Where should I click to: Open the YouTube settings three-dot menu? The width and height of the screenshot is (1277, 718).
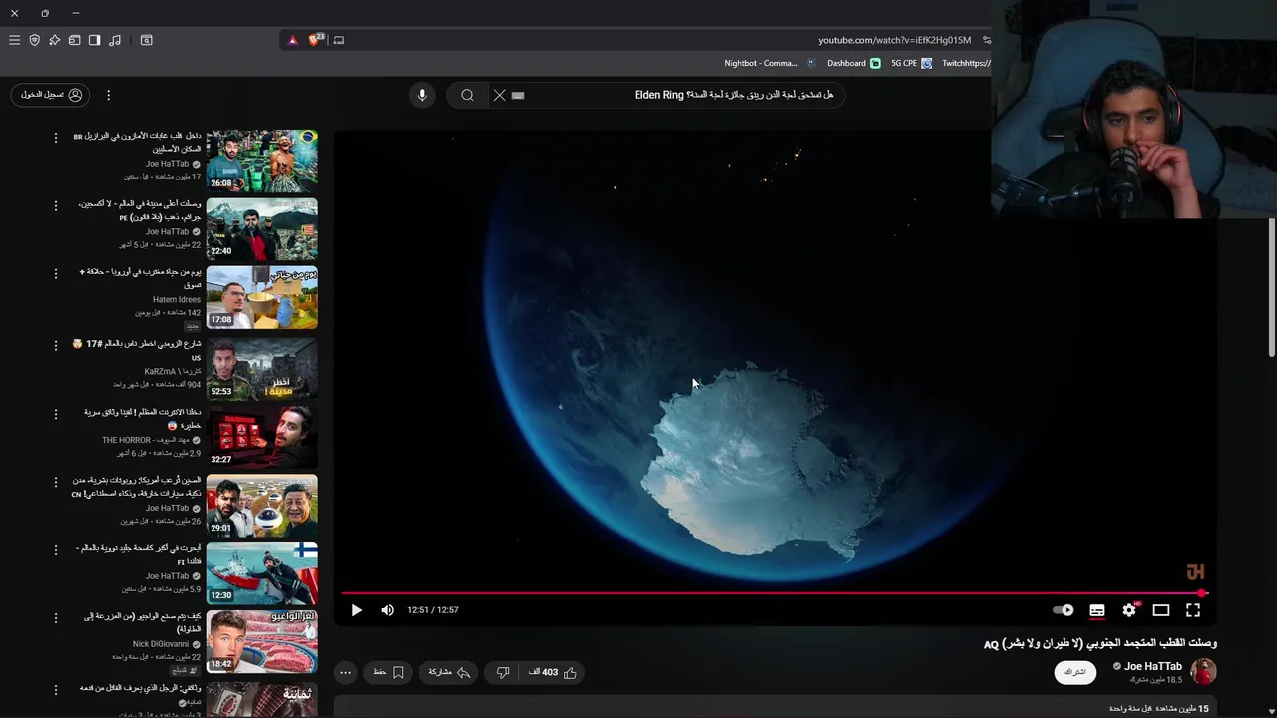(x=108, y=95)
